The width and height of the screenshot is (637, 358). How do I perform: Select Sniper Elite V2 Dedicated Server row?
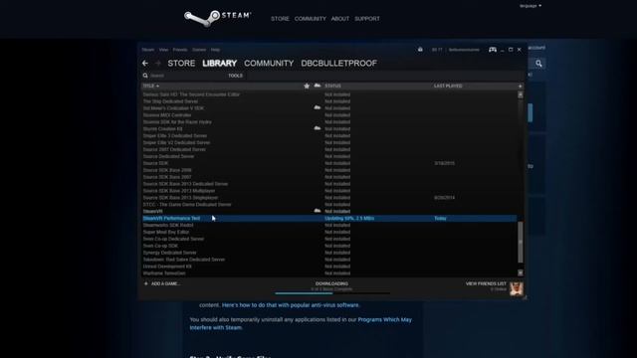pos(329,142)
